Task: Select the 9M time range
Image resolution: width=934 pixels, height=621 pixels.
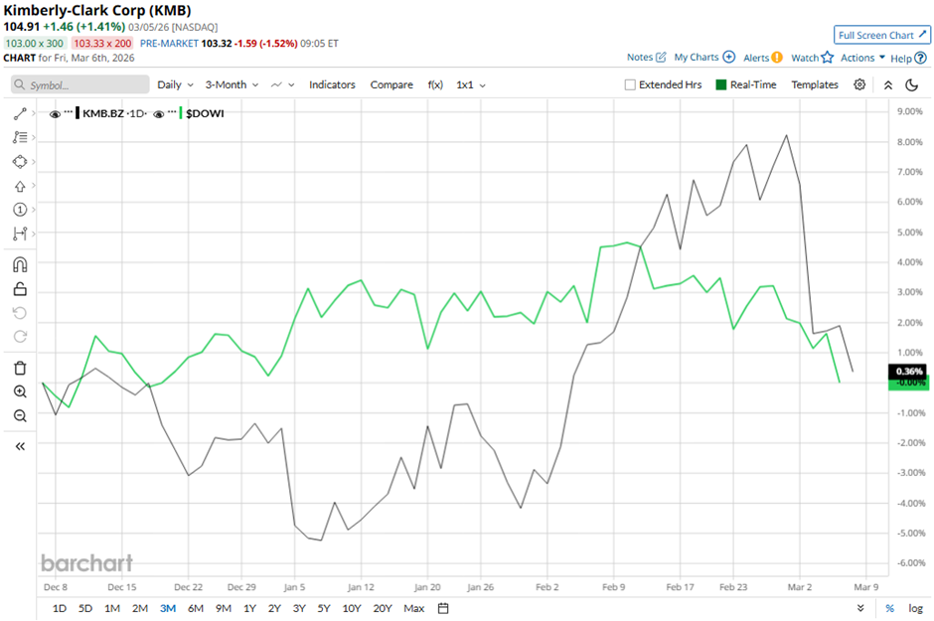Action: tap(224, 608)
